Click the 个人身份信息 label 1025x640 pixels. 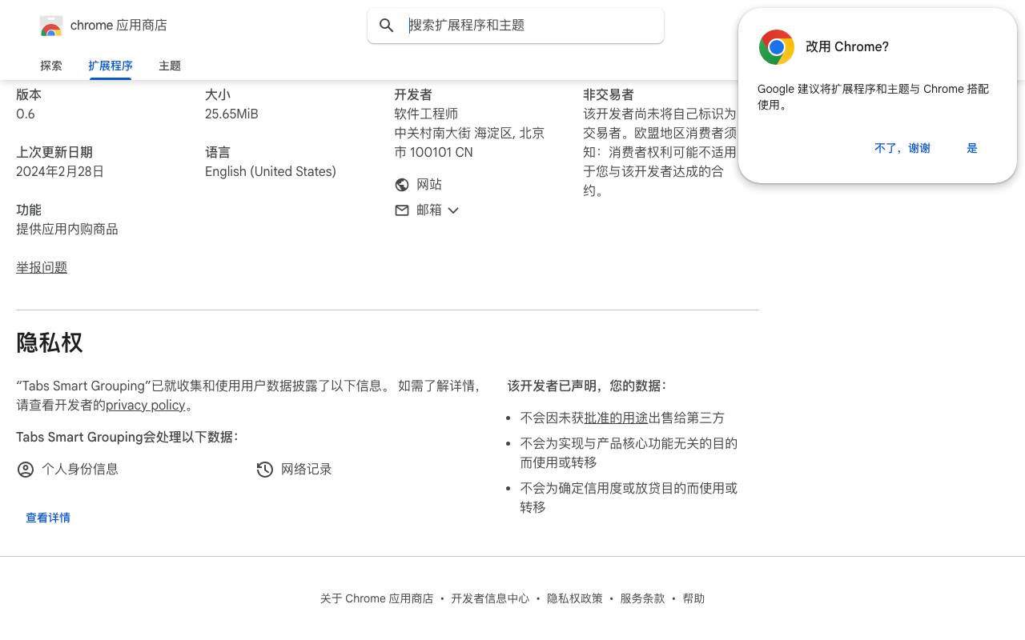(80, 470)
